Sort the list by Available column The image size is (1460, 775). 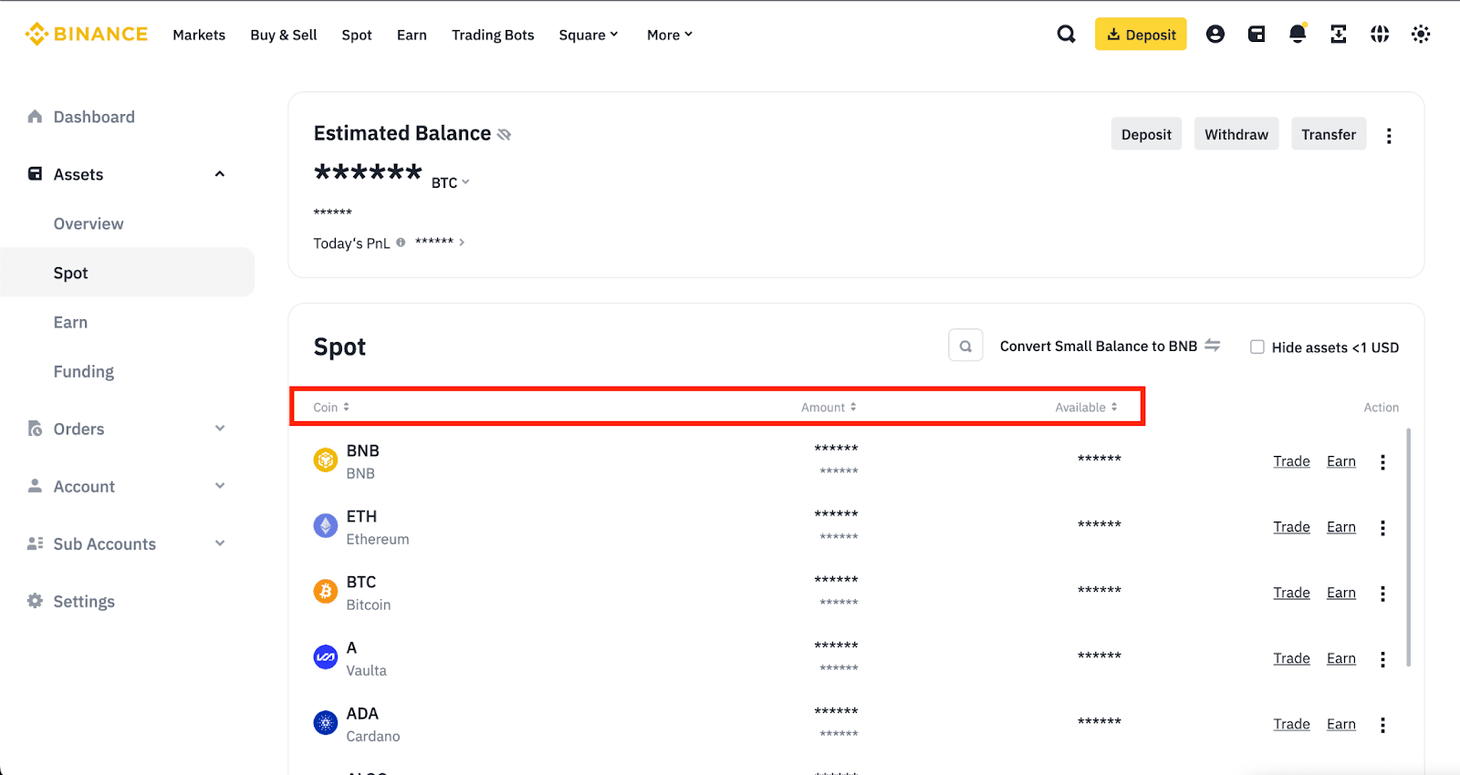click(x=1086, y=408)
